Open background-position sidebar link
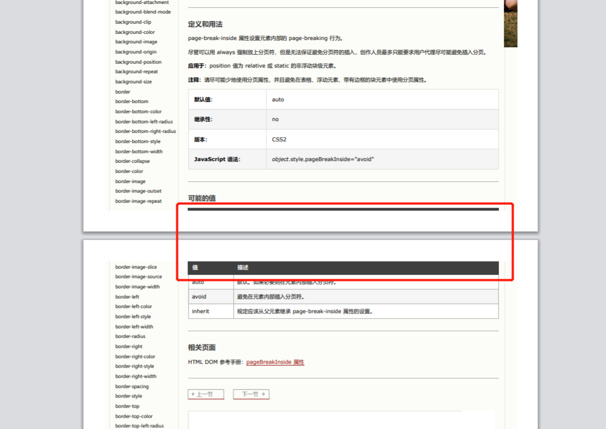Screen dimensions: 606x429 (139, 62)
